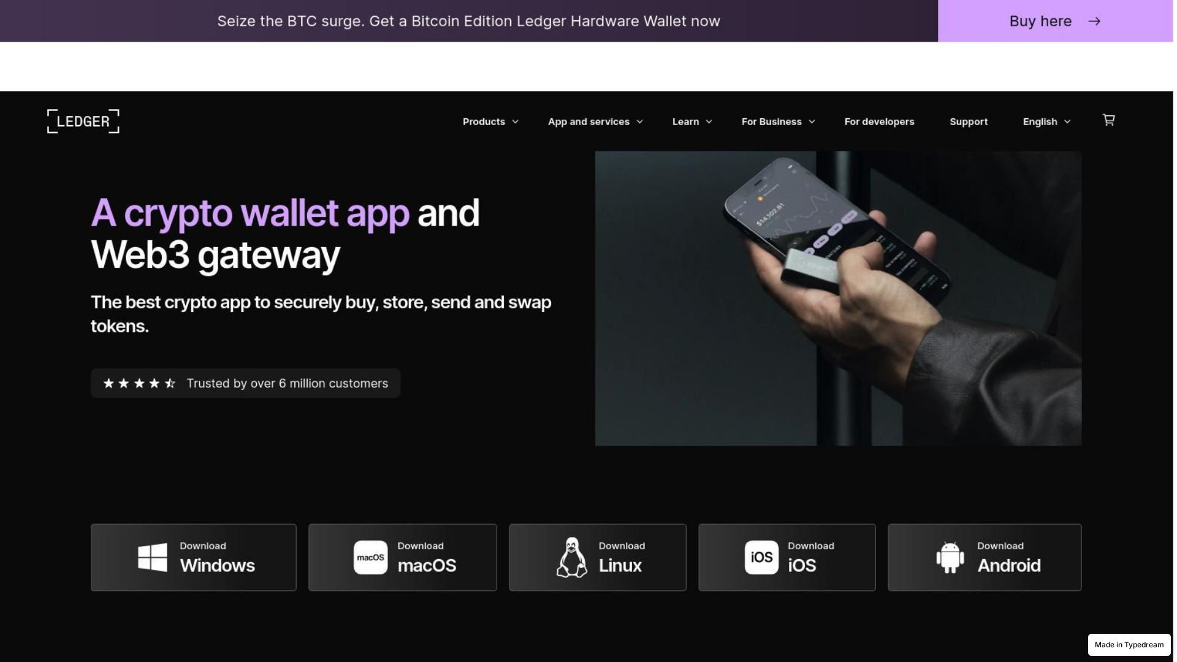The height and width of the screenshot is (662, 1177).
Task: Click the phone and Ledger device photo
Action: [x=838, y=299]
